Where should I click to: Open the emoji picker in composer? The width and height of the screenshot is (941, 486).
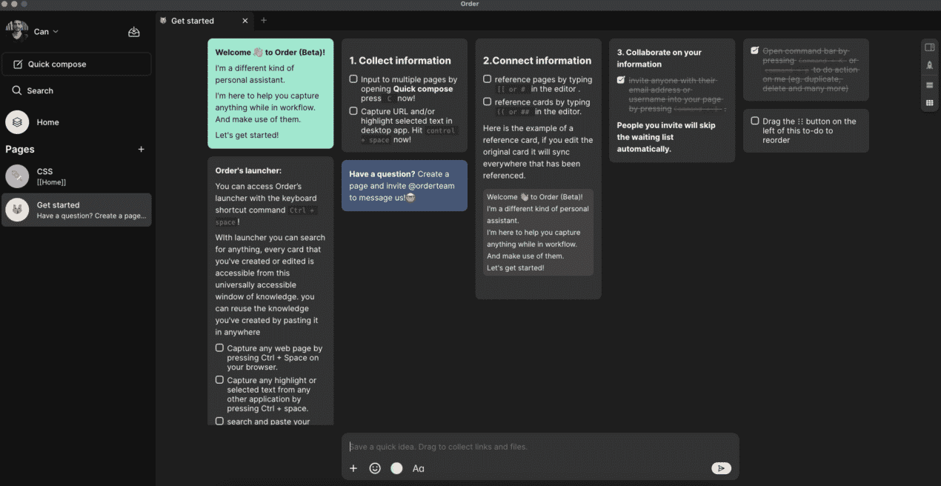click(x=375, y=468)
